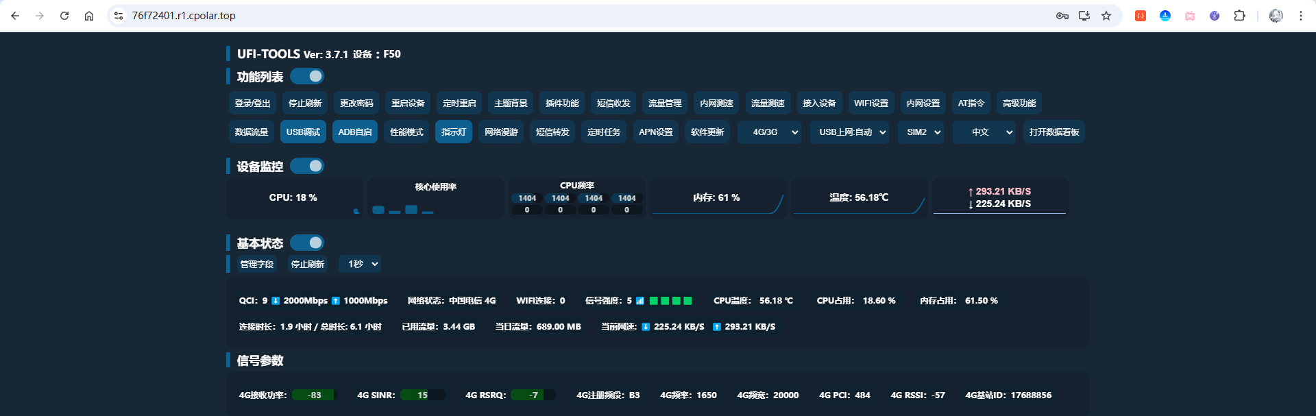Open the 短信收发 function
Screen dimensions: 1316x416
point(613,103)
